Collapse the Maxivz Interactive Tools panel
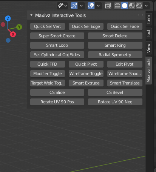The height and width of the screenshot is (172, 156). 31,15
